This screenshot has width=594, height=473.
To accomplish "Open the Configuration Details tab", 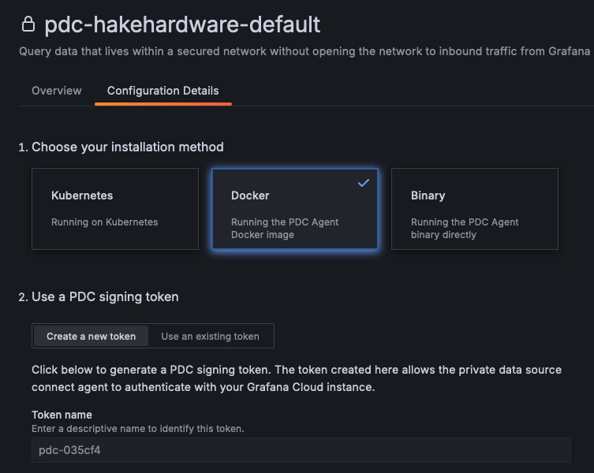I will [163, 91].
